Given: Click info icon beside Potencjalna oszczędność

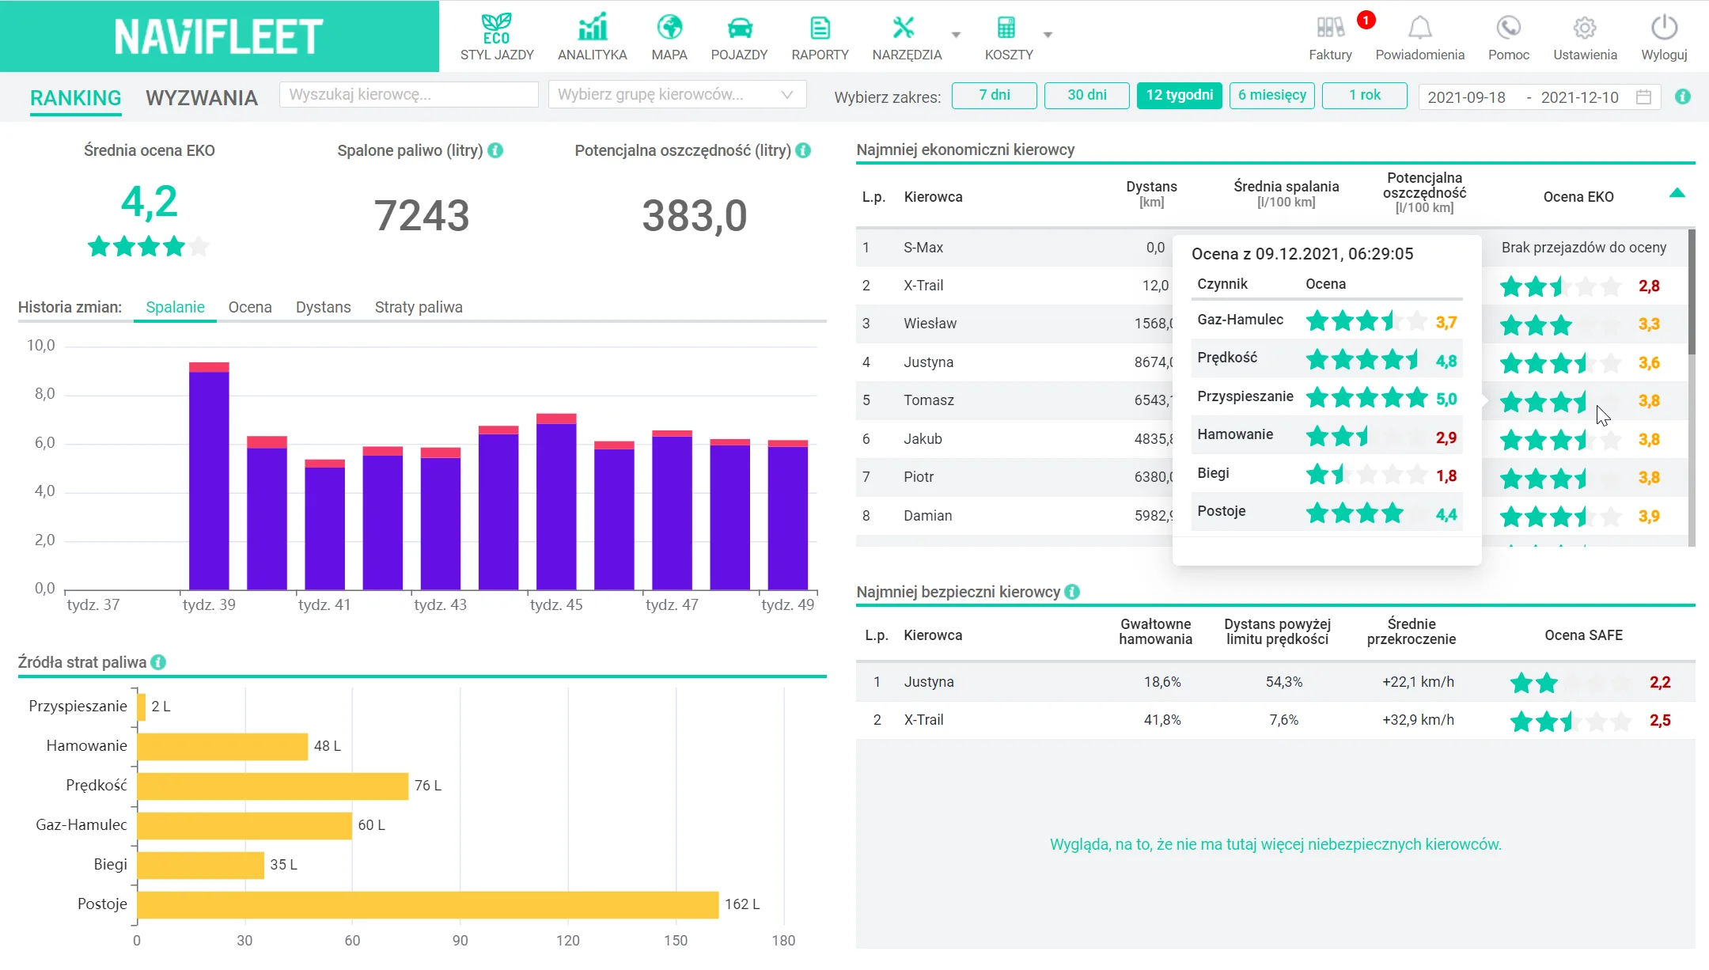Looking at the screenshot, I should click(803, 150).
